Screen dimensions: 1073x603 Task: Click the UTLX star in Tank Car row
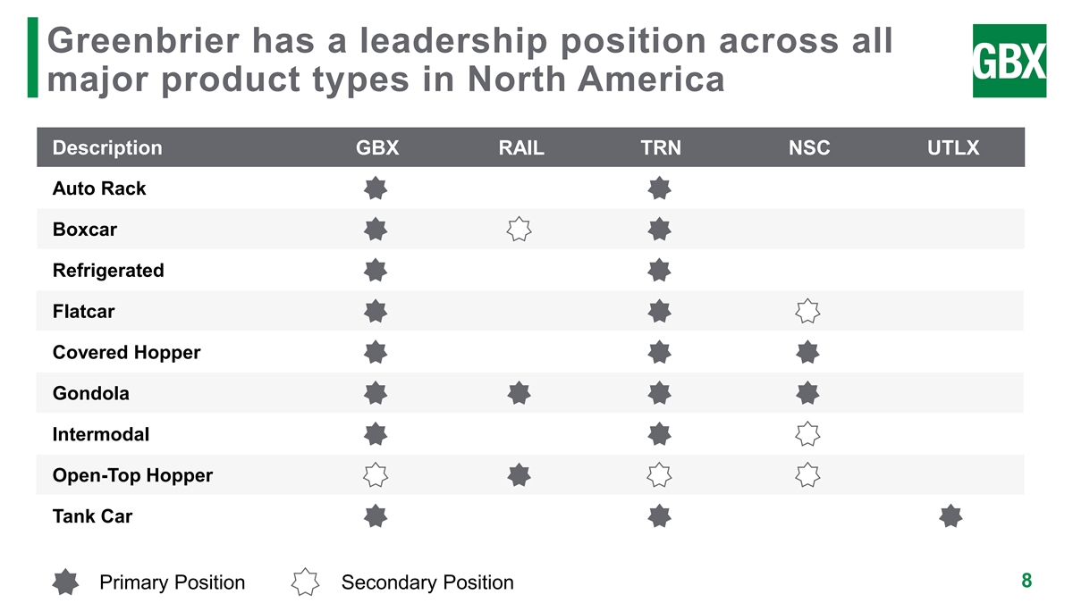[951, 516]
